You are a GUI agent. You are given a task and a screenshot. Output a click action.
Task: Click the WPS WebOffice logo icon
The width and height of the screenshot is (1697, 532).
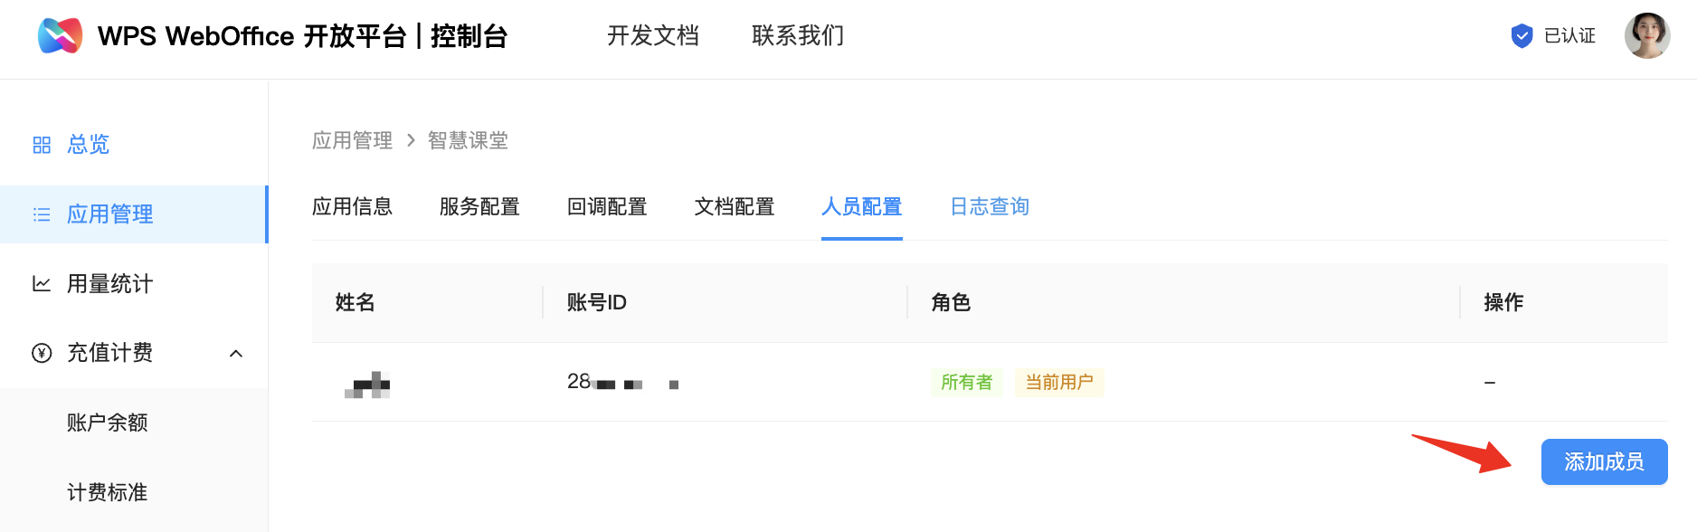tap(60, 35)
